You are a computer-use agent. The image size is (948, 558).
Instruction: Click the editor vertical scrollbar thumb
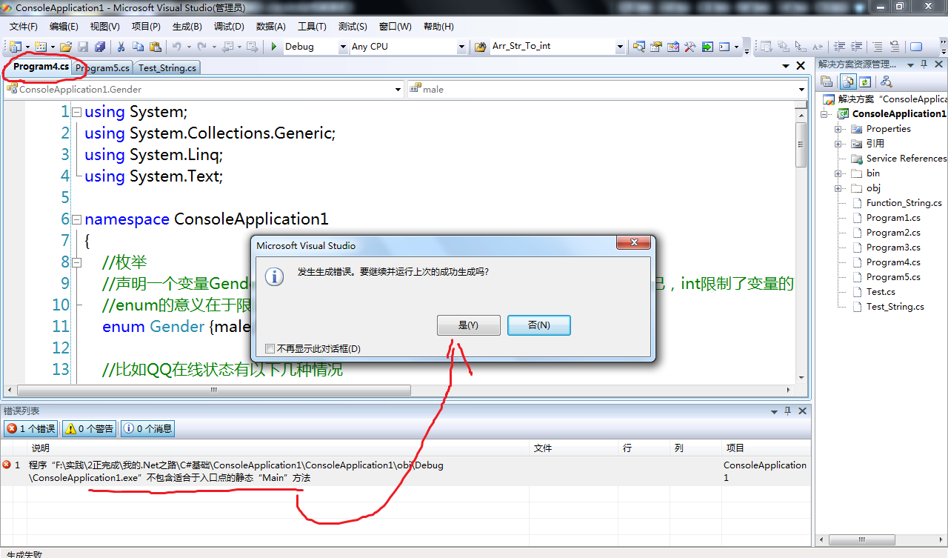801,145
